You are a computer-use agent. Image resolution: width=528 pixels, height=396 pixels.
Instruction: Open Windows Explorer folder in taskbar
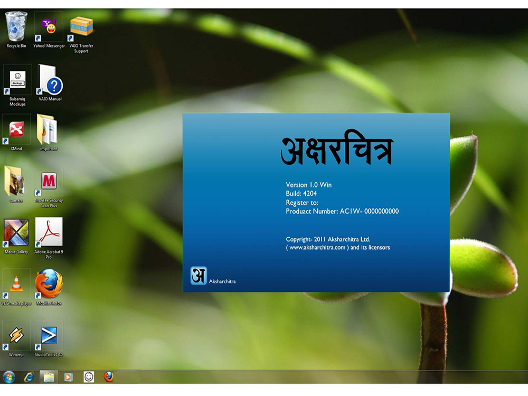click(49, 377)
